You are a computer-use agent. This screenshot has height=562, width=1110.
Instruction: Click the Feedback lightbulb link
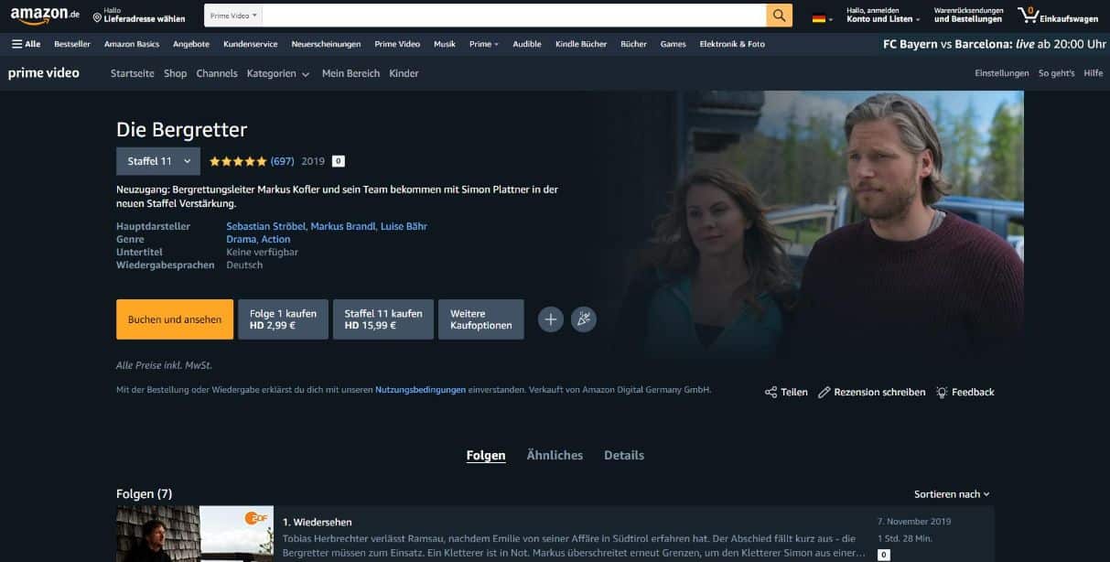pos(965,392)
